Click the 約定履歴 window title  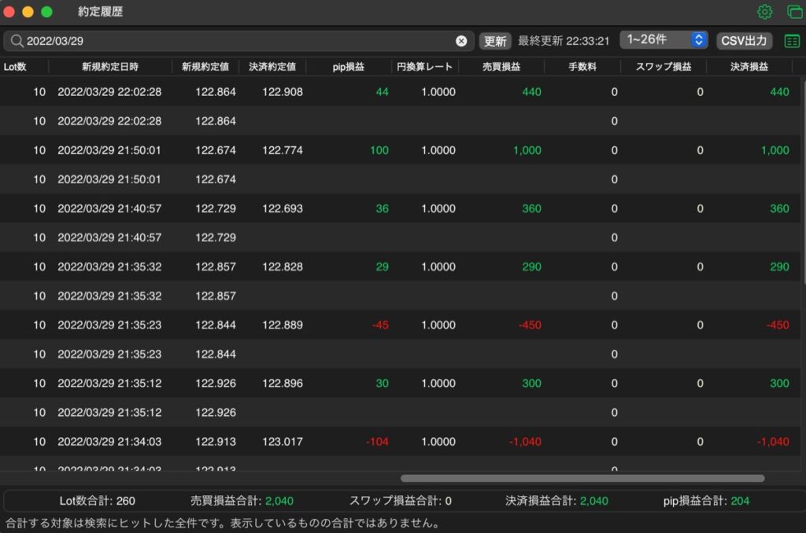[100, 12]
